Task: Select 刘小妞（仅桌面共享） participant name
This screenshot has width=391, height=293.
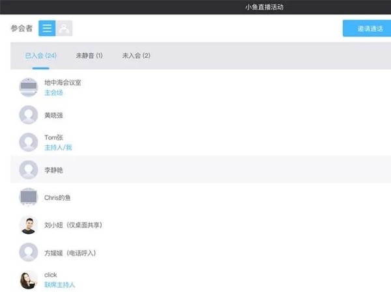Action: pos(73,225)
